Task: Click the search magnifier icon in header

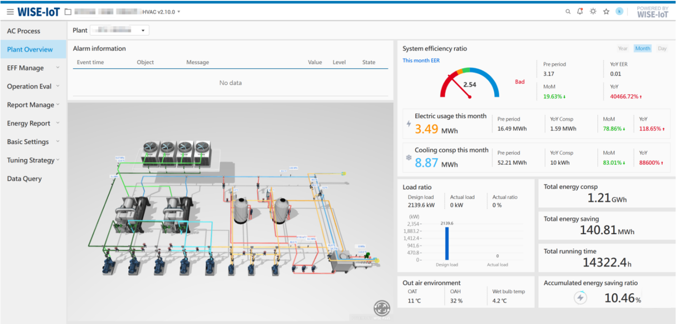Action: tap(568, 12)
